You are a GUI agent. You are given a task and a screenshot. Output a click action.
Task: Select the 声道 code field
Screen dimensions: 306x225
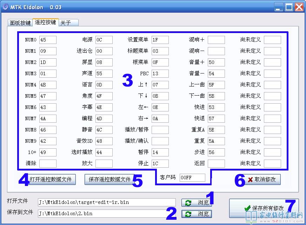(104, 74)
